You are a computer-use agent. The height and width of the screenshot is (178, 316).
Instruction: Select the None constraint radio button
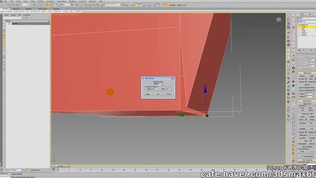pos(300,108)
